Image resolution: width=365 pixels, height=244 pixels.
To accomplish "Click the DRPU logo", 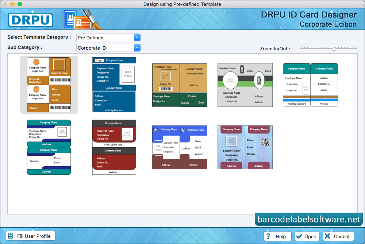I will click(x=31, y=20).
